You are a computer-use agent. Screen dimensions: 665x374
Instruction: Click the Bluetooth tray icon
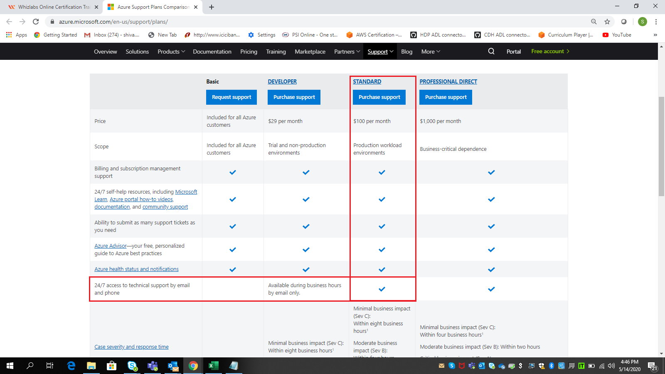552,366
